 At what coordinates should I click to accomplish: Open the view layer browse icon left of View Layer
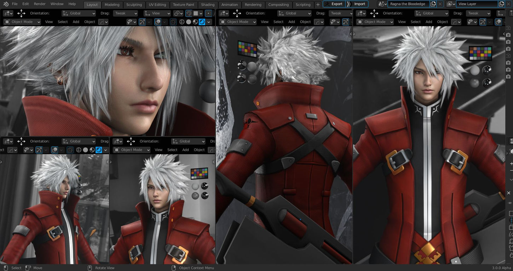tap(451, 4)
